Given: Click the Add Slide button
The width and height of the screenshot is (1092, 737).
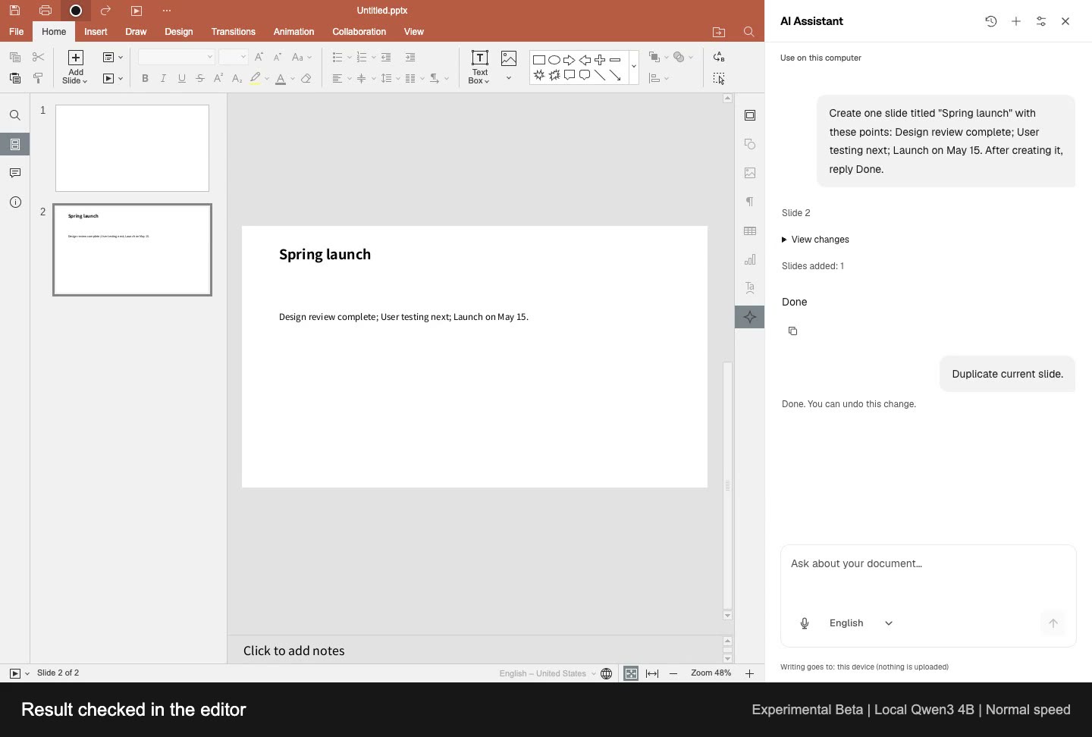Looking at the screenshot, I should (75, 67).
